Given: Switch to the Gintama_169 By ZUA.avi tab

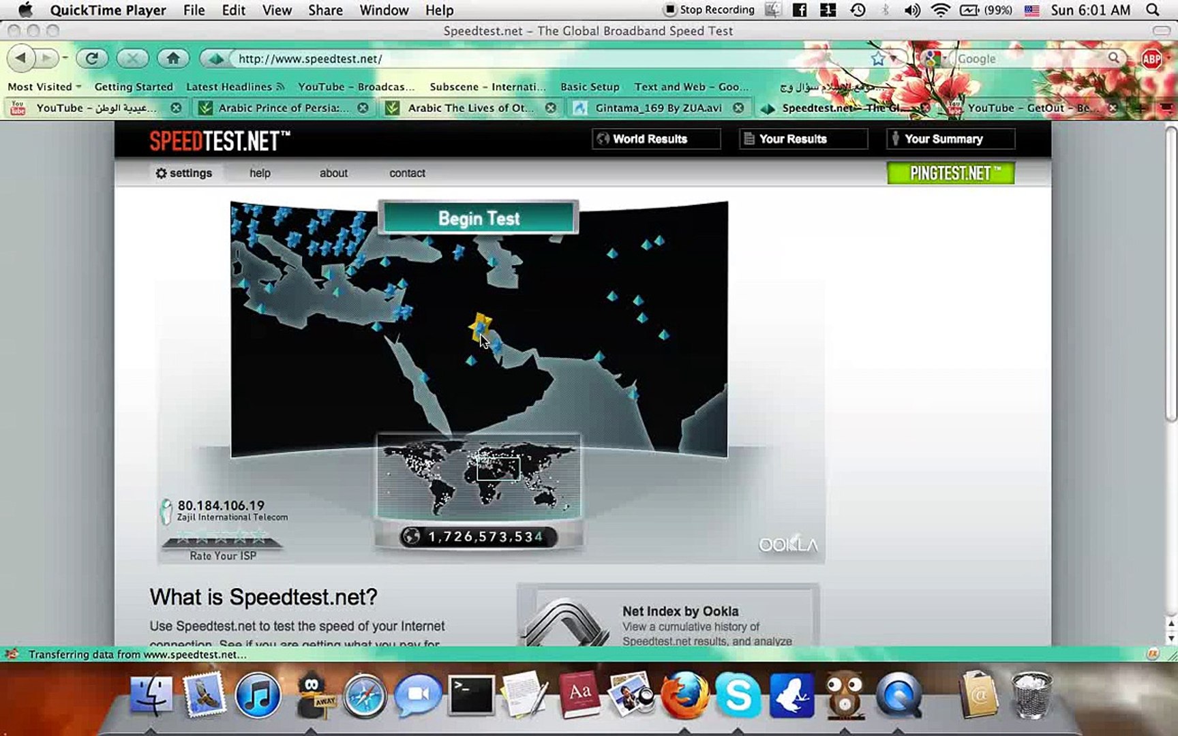Looking at the screenshot, I should click(658, 108).
